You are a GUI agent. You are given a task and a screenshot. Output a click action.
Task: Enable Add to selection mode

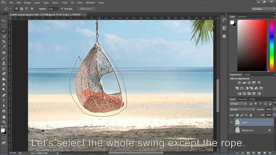click(22, 9)
